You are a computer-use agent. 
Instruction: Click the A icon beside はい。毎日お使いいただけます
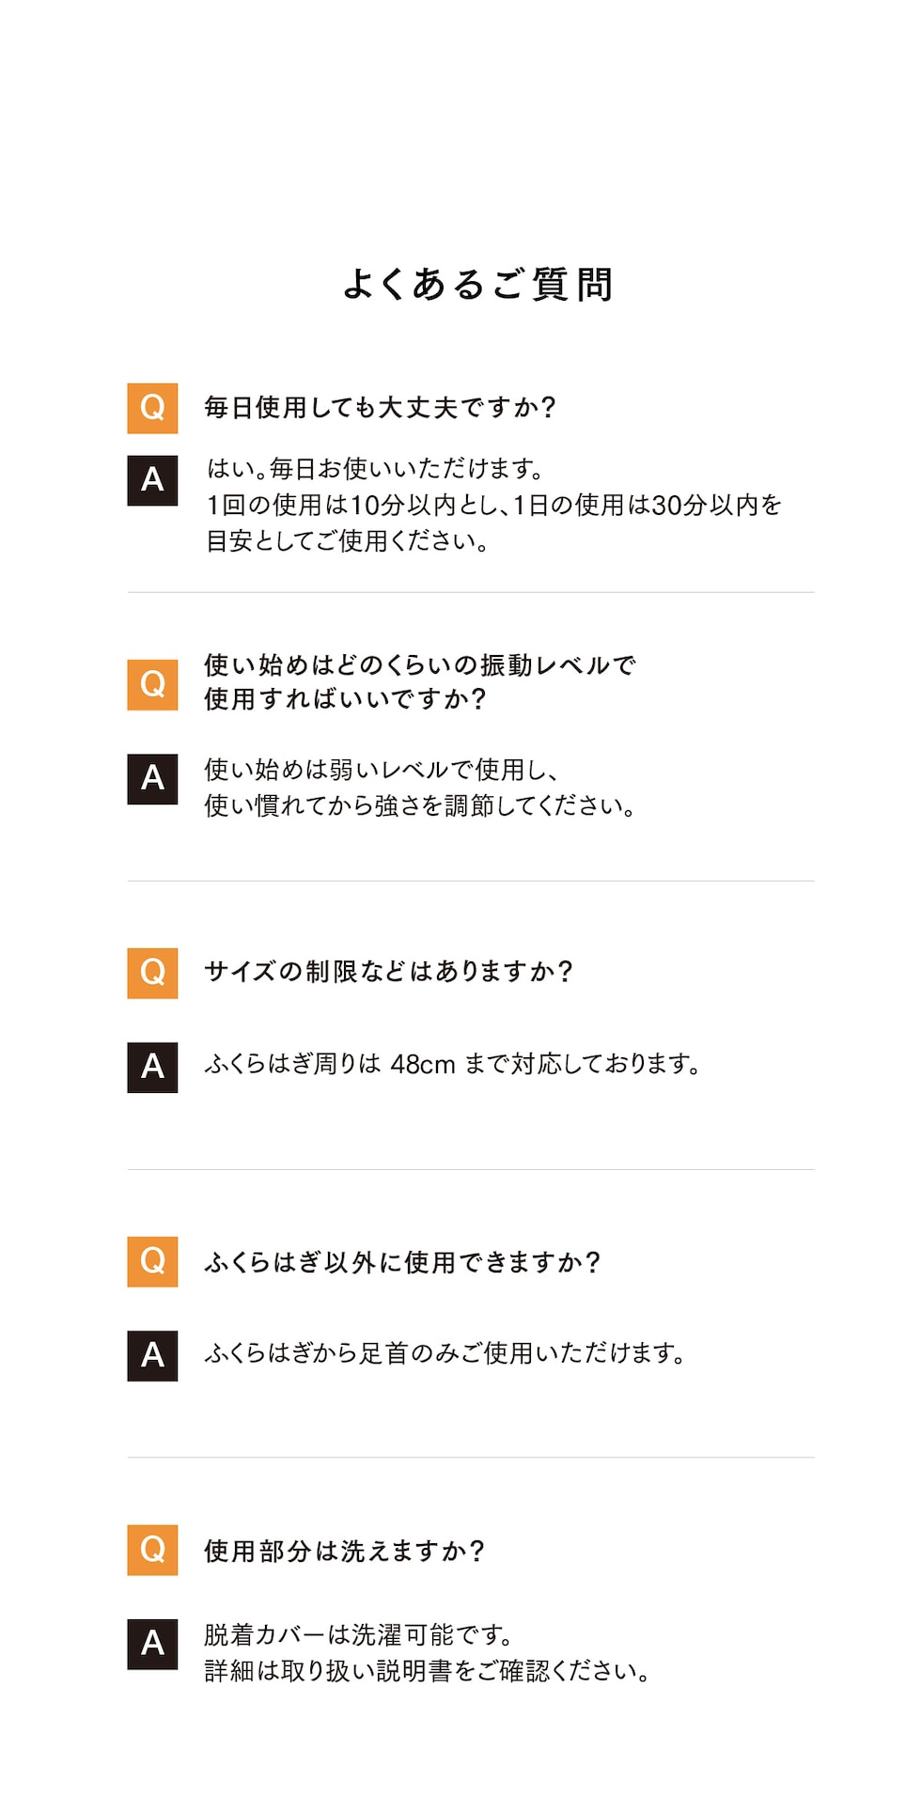152,480
